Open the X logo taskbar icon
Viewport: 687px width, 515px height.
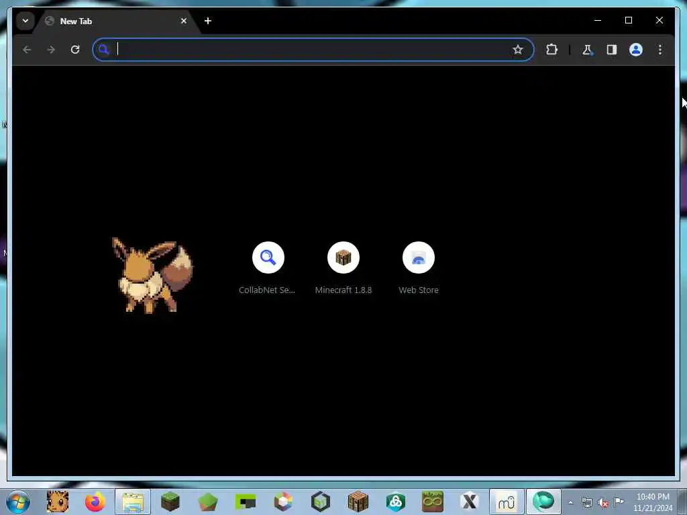(470, 502)
